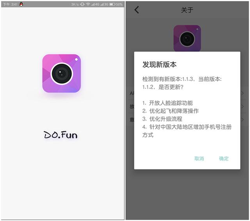Tap the DO.Fun wordmark text
The width and height of the screenshot is (250, 221).
(61, 135)
